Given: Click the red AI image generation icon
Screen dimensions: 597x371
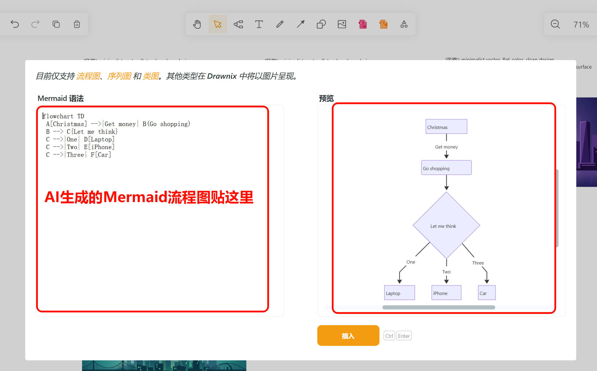Looking at the screenshot, I should tap(363, 24).
